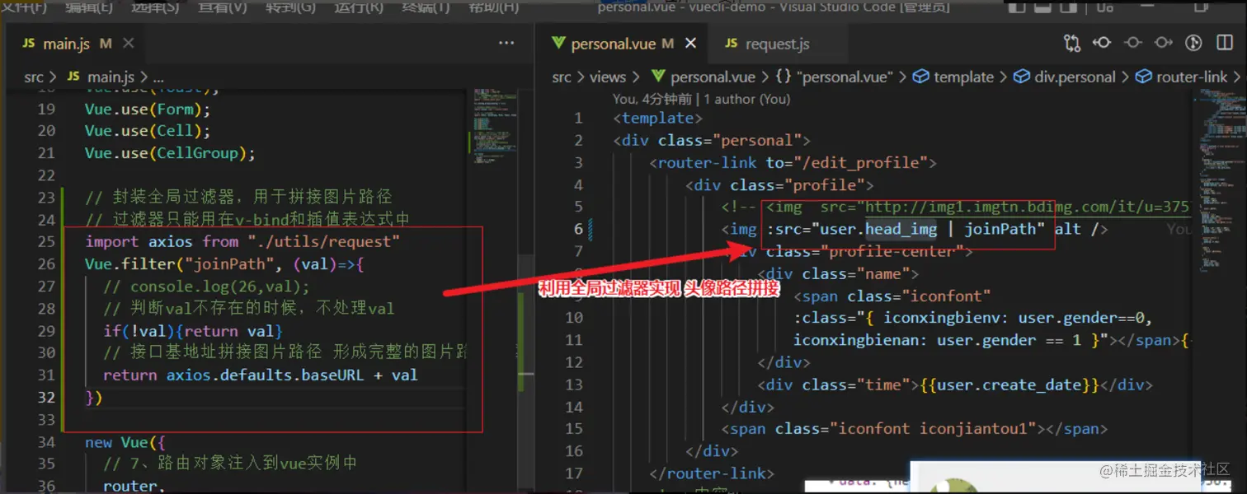Click the "./utils/request" import string
Image resolution: width=1247 pixels, height=494 pixels.
pyautogui.click(x=323, y=241)
